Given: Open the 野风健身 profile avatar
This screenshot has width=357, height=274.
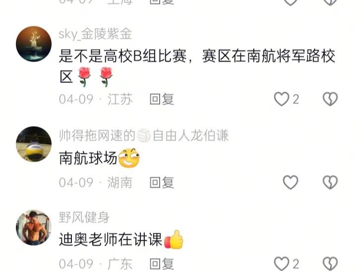Looking at the screenshot, I should click(x=34, y=227).
